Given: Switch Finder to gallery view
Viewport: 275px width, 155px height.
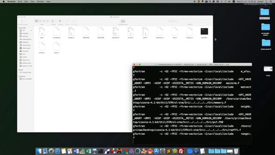Looking at the screenshot, I should pyautogui.click(x=47, y=21).
